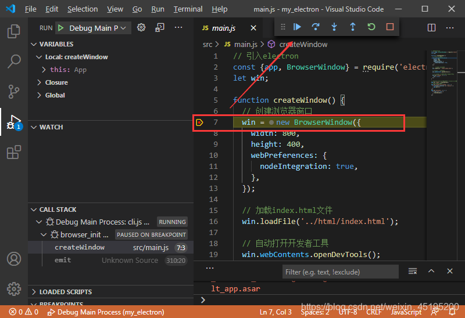Restart the debug session
The width and height of the screenshot is (465, 318).
click(371, 27)
